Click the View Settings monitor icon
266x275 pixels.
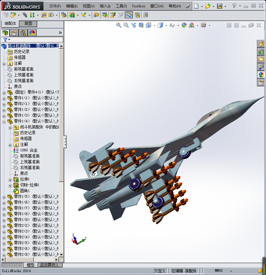pos(204,25)
